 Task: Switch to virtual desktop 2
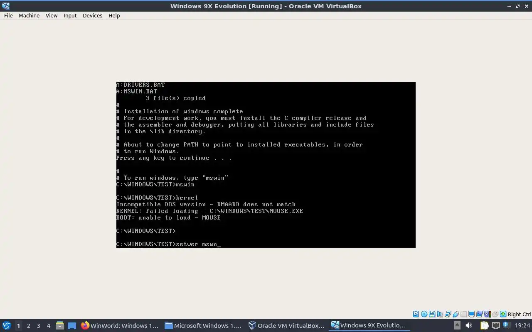click(28, 325)
